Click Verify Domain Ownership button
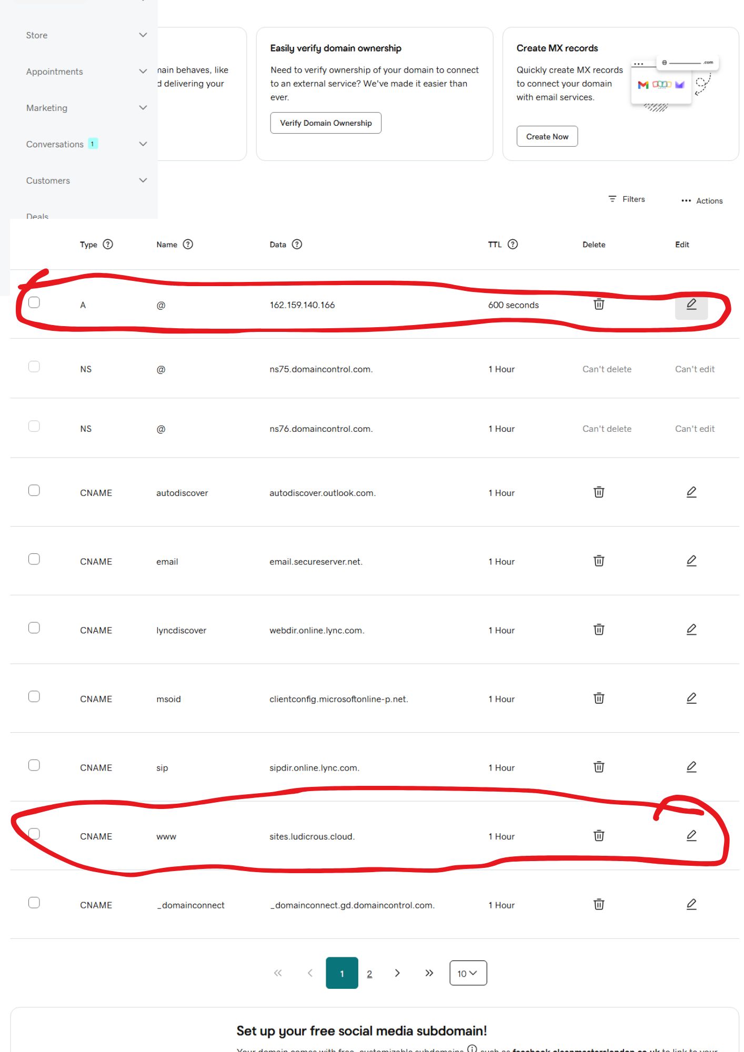Viewport: 744px width, 1052px height. point(326,123)
